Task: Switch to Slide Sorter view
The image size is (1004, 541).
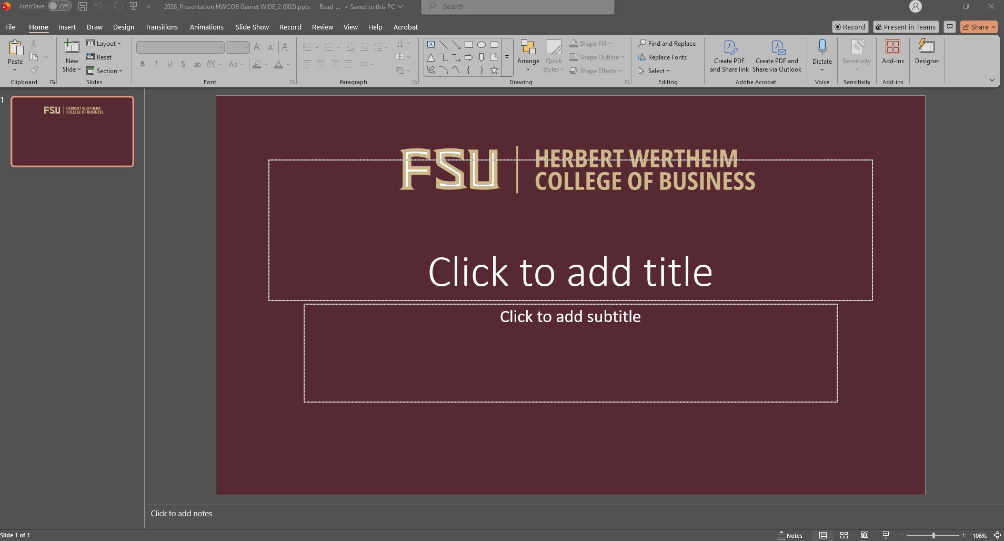Action: (x=844, y=535)
